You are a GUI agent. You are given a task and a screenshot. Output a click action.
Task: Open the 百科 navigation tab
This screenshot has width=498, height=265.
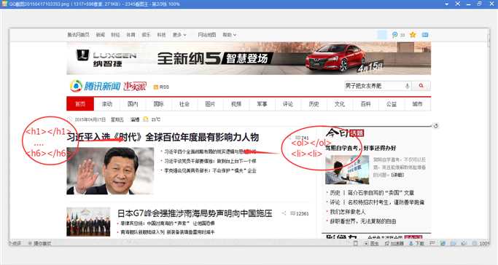[x=365, y=104]
